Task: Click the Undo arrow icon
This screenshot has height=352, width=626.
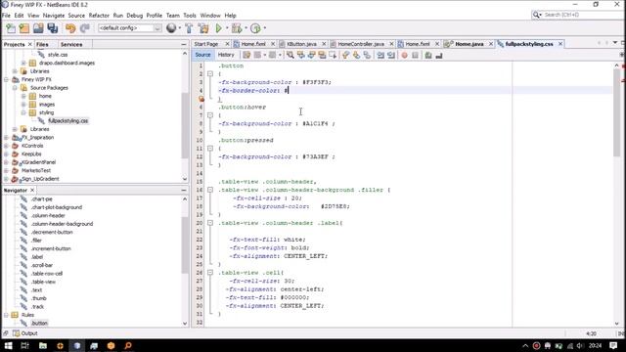Action: (70, 28)
